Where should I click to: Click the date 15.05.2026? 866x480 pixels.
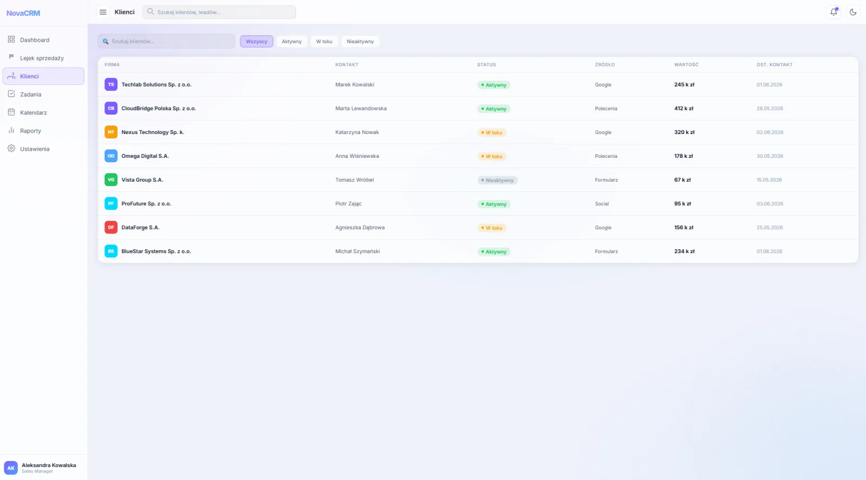pos(769,180)
